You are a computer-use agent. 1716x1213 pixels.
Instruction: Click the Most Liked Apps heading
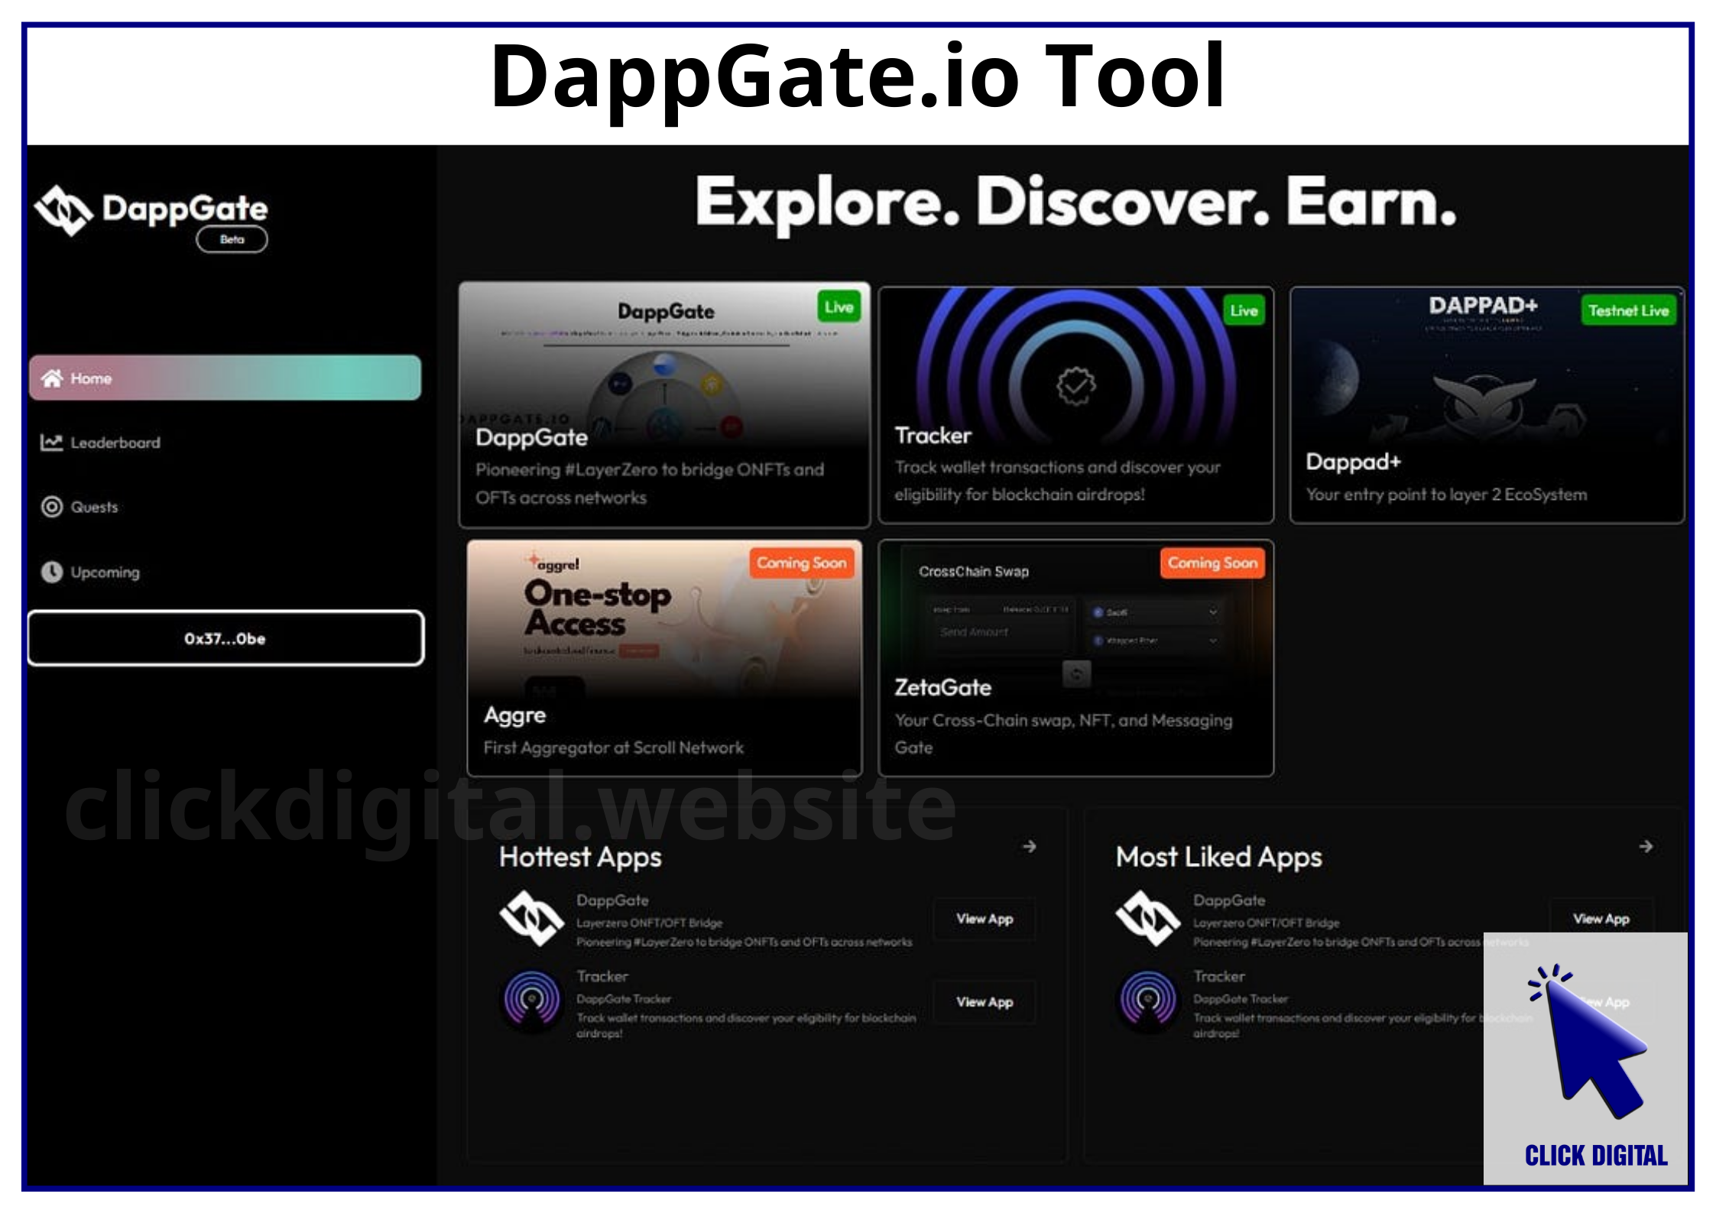pos(1219,858)
